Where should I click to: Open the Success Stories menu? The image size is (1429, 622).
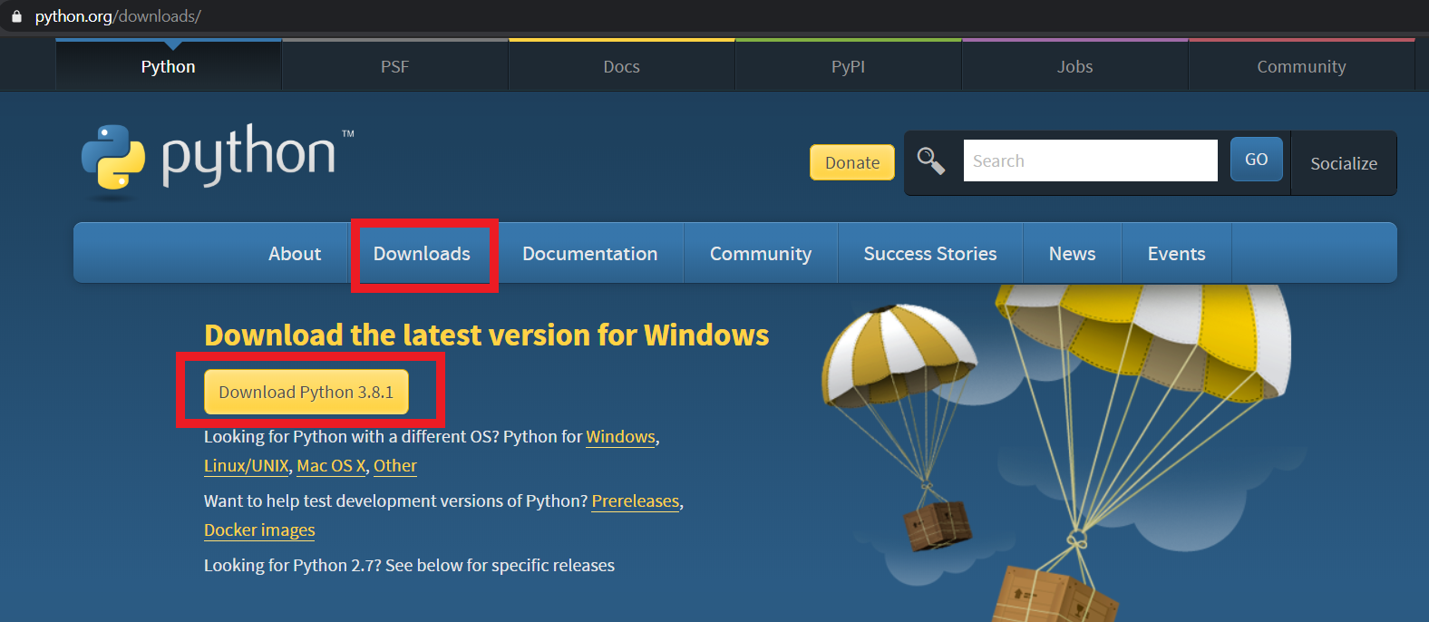[930, 254]
